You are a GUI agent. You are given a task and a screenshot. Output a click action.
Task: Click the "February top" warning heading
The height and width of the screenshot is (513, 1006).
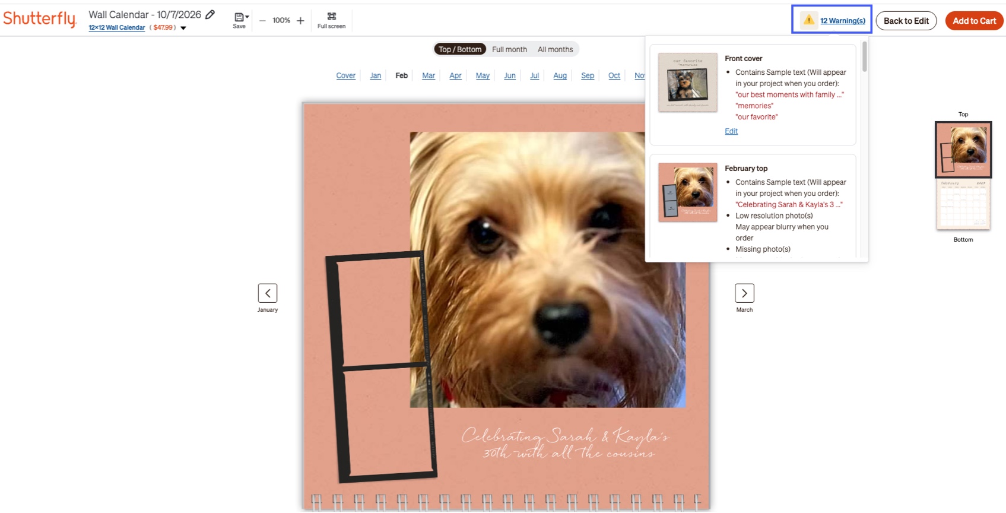point(746,169)
